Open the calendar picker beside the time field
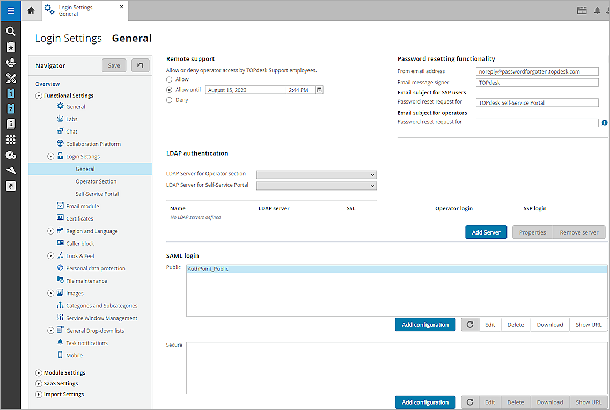 coord(319,89)
